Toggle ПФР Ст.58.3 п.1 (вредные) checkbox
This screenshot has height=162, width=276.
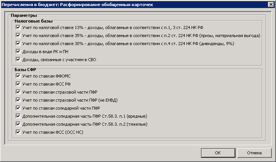[x=18, y=116]
